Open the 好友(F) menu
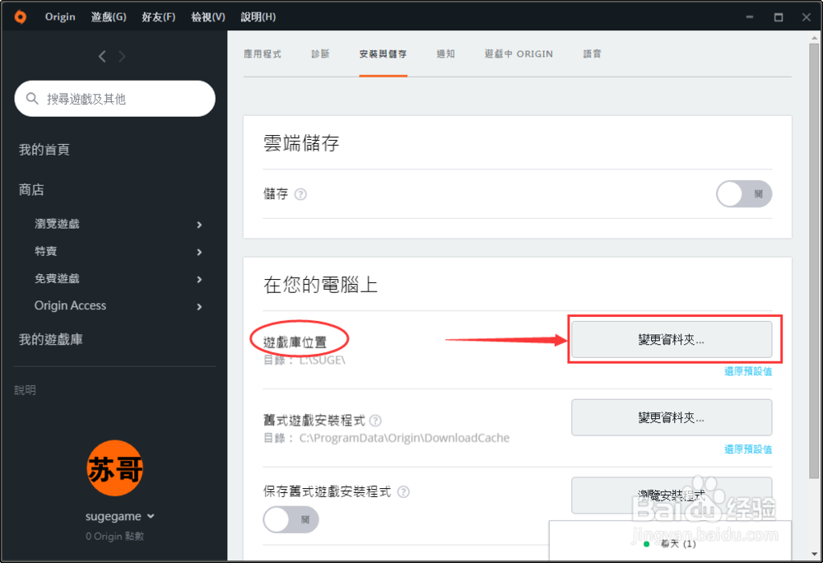 click(x=159, y=16)
